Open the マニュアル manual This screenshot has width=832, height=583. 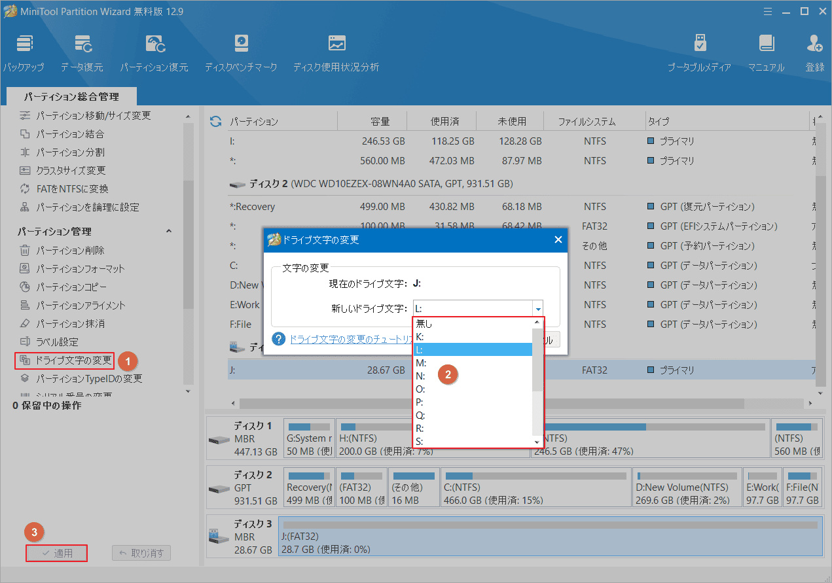coord(767,53)
